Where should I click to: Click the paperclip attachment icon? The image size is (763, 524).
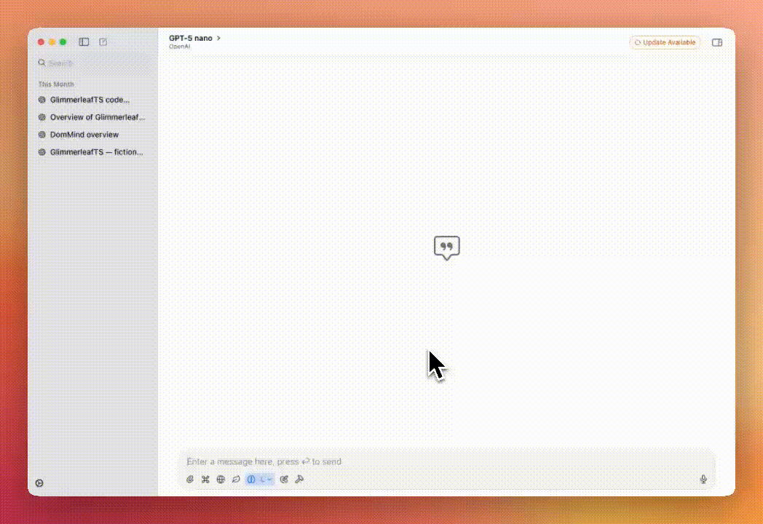190,479
